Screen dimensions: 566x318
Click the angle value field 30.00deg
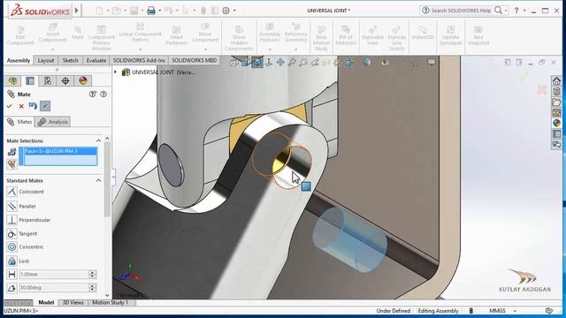click(x=54, y=288)
